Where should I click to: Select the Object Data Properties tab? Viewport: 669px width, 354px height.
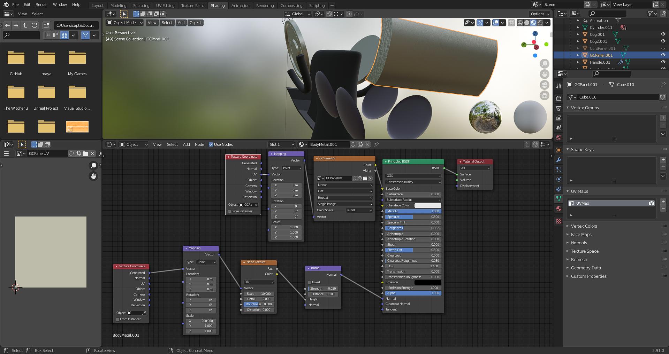click(x=559, y=198)
